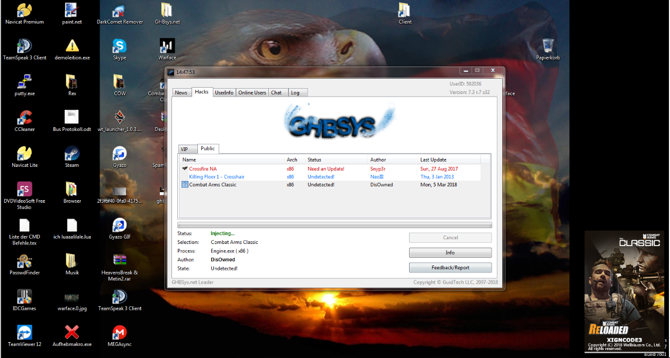Image resolution: width=670 pixels, height=358 pixels.
Task: Launch MEGAsync desktop shortcut
Action: point(120,336)
